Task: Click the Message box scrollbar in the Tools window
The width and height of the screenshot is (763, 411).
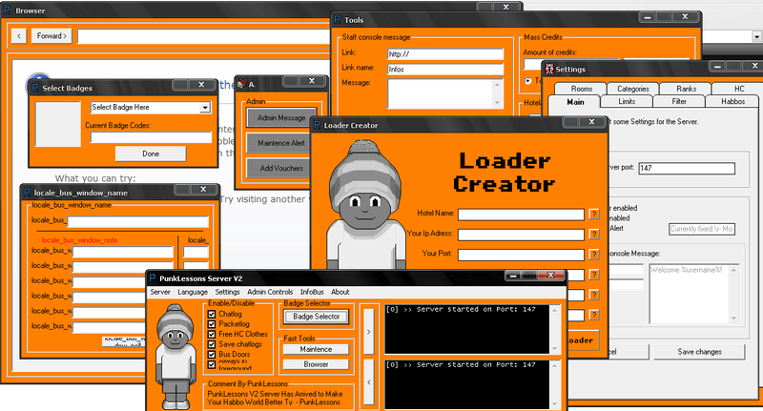Action: point(496,93)
